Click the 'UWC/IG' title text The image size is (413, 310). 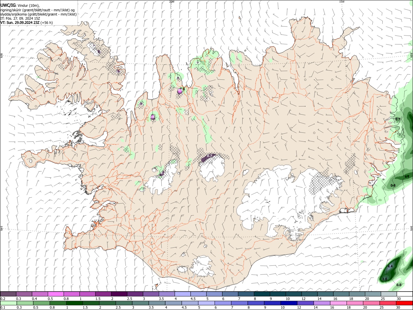click(x=7, y=5)
